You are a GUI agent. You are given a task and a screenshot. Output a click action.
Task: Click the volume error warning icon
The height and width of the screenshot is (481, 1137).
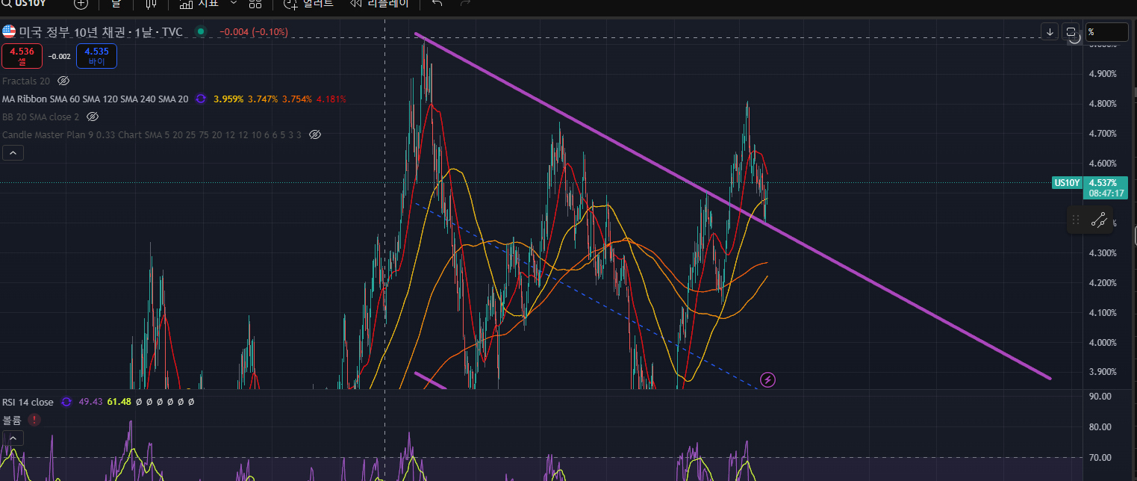pyautogui.click(x=34, y=420)
